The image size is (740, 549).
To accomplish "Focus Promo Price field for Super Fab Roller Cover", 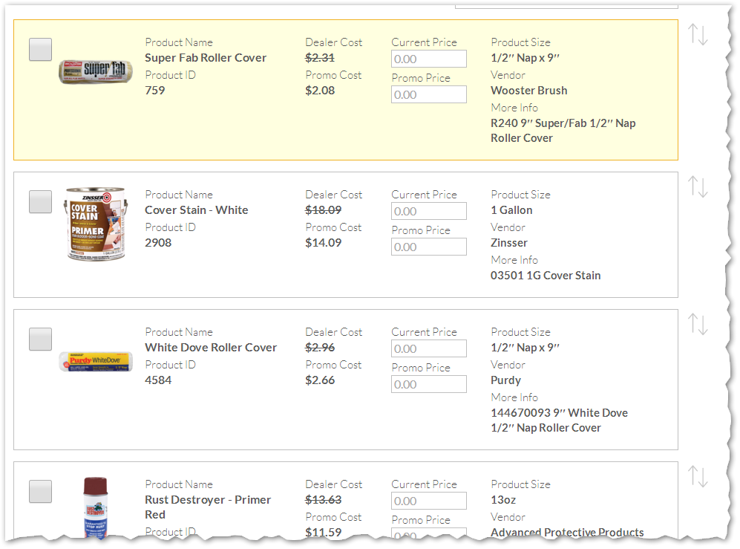I will coord(428,94).
